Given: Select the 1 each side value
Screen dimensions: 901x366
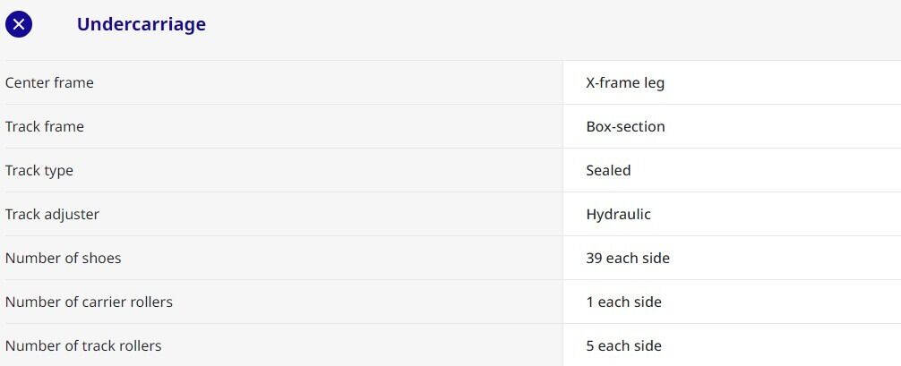Looking at the screenshot, I should click(623, 302).
